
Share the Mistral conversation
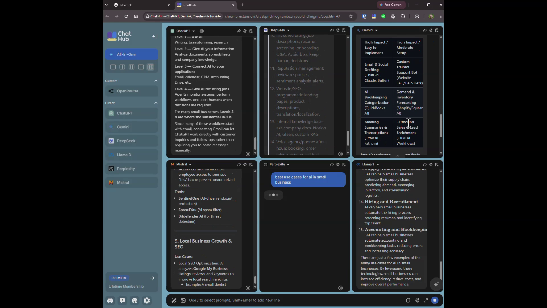pyautogui.click(x=239, y=164)
